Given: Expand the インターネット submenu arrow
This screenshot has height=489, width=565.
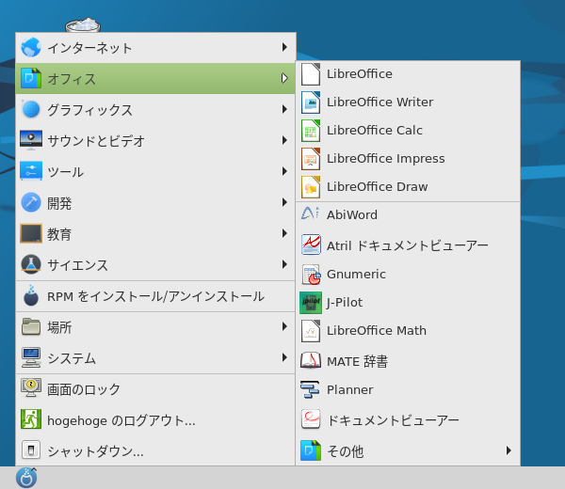Looking at the screenshot, I should click(284, 47).
